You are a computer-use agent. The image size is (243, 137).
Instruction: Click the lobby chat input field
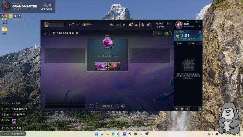[x=65, y=106]
